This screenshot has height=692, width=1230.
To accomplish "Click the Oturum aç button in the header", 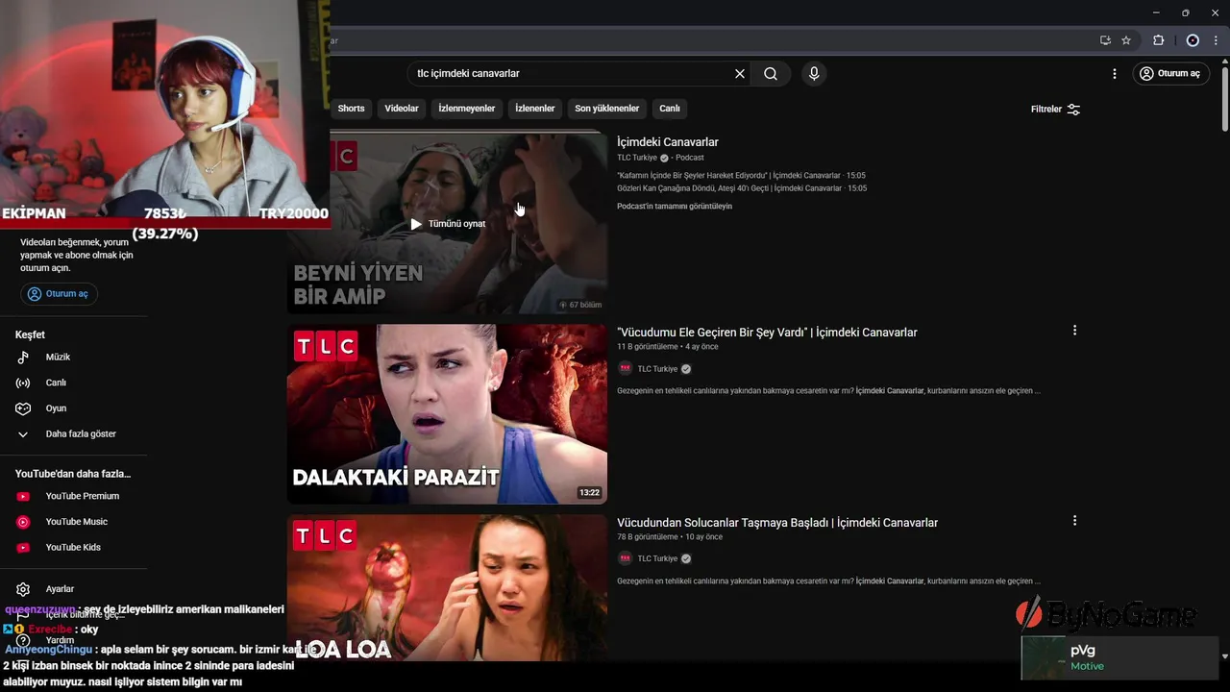I will click(1169, 74).
